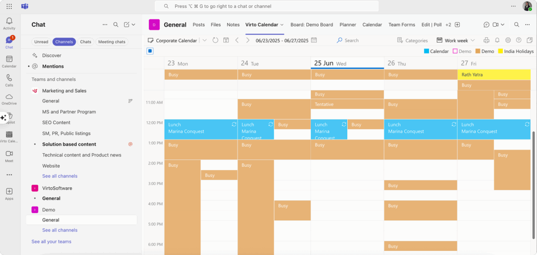
Task: Toggle the blue select-all checkbox above the grid
Action: (150, 51)
